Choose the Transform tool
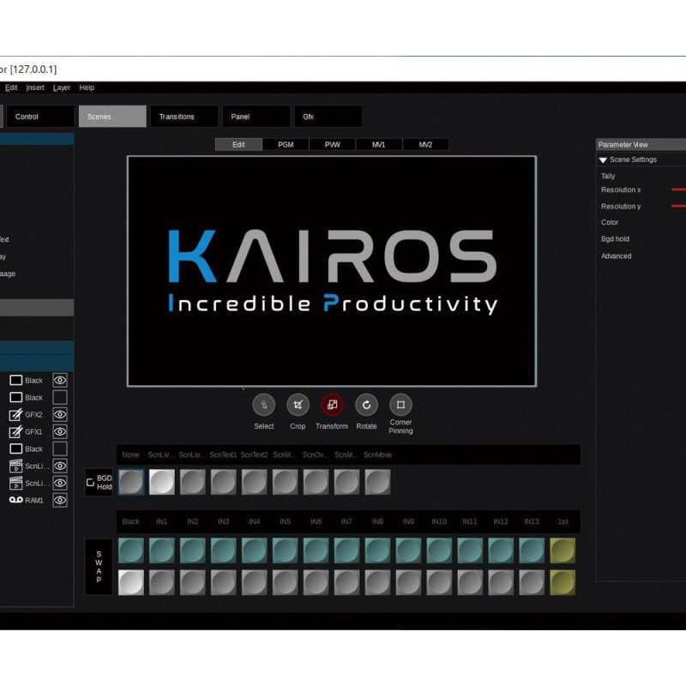Viewport: 686px width, 686px height. coord(332,405)
